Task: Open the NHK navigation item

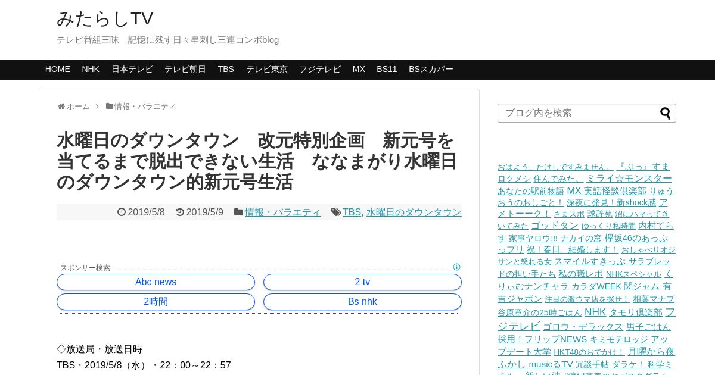Action: pos(91,69)
